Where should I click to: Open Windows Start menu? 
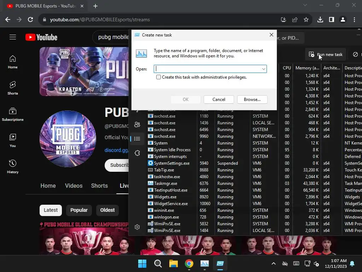(x=142, y=263)
